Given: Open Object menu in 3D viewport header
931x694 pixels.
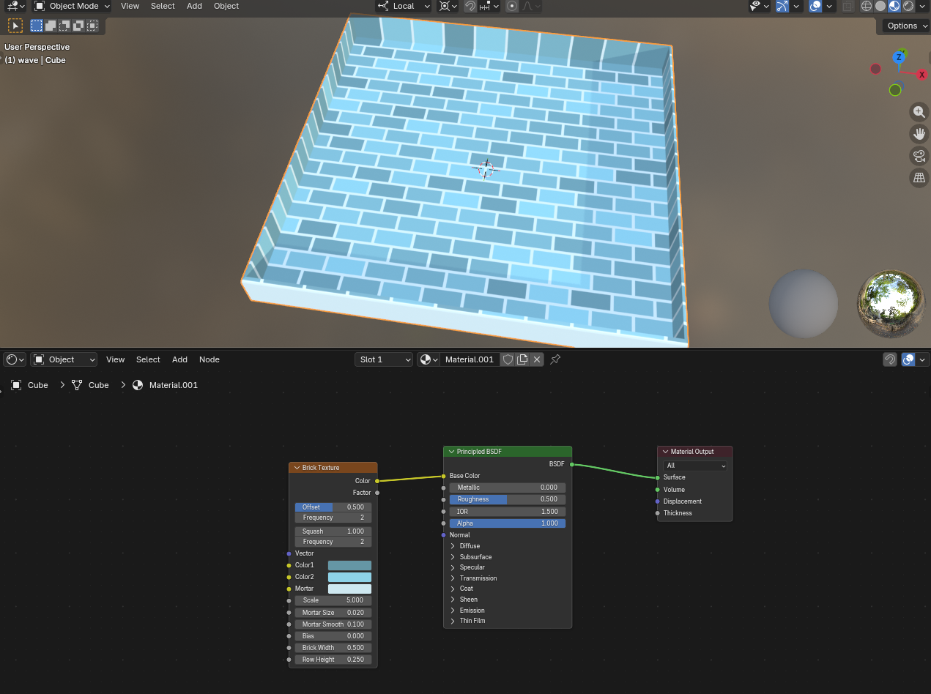Looking at the screenshot, I should pos(226,6).
